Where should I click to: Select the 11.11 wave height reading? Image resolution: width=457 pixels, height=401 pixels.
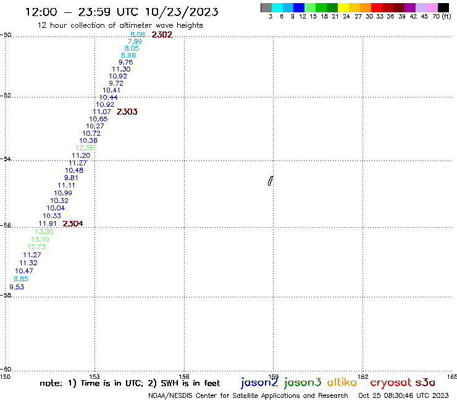click(x=66, y=186)
